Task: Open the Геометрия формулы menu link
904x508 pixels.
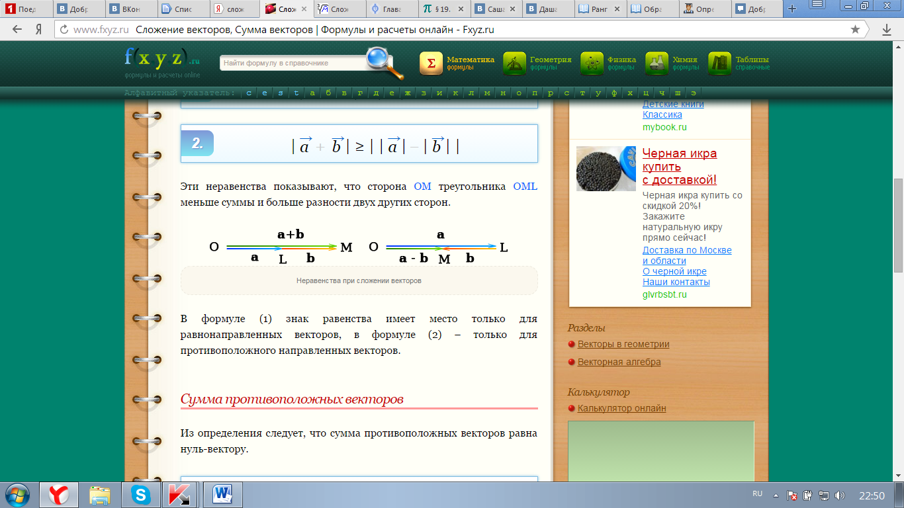Action: (x=551, y=63)
